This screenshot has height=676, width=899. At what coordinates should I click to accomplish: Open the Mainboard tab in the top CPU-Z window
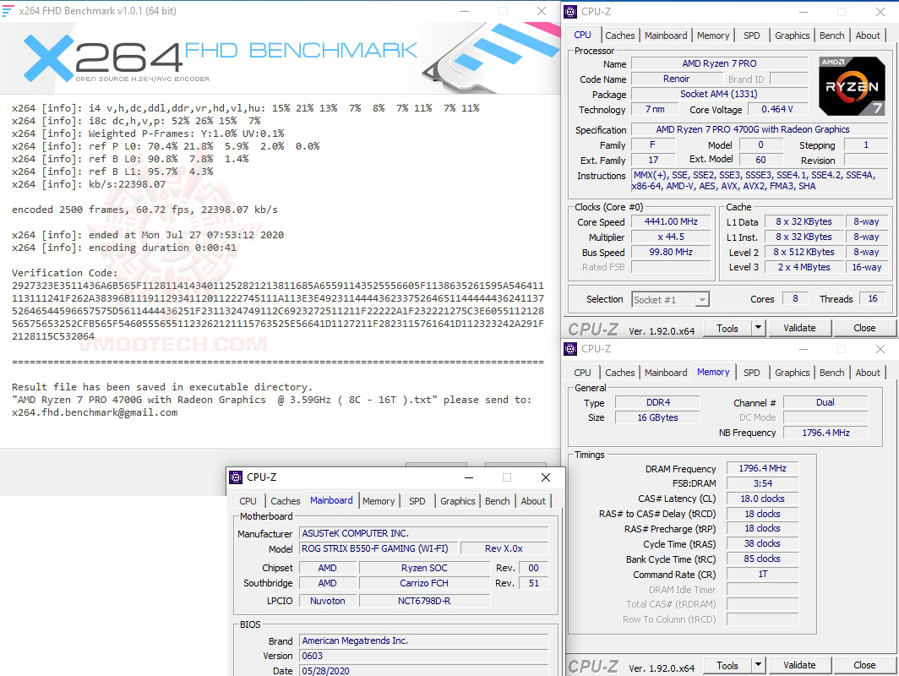point(666,35)
